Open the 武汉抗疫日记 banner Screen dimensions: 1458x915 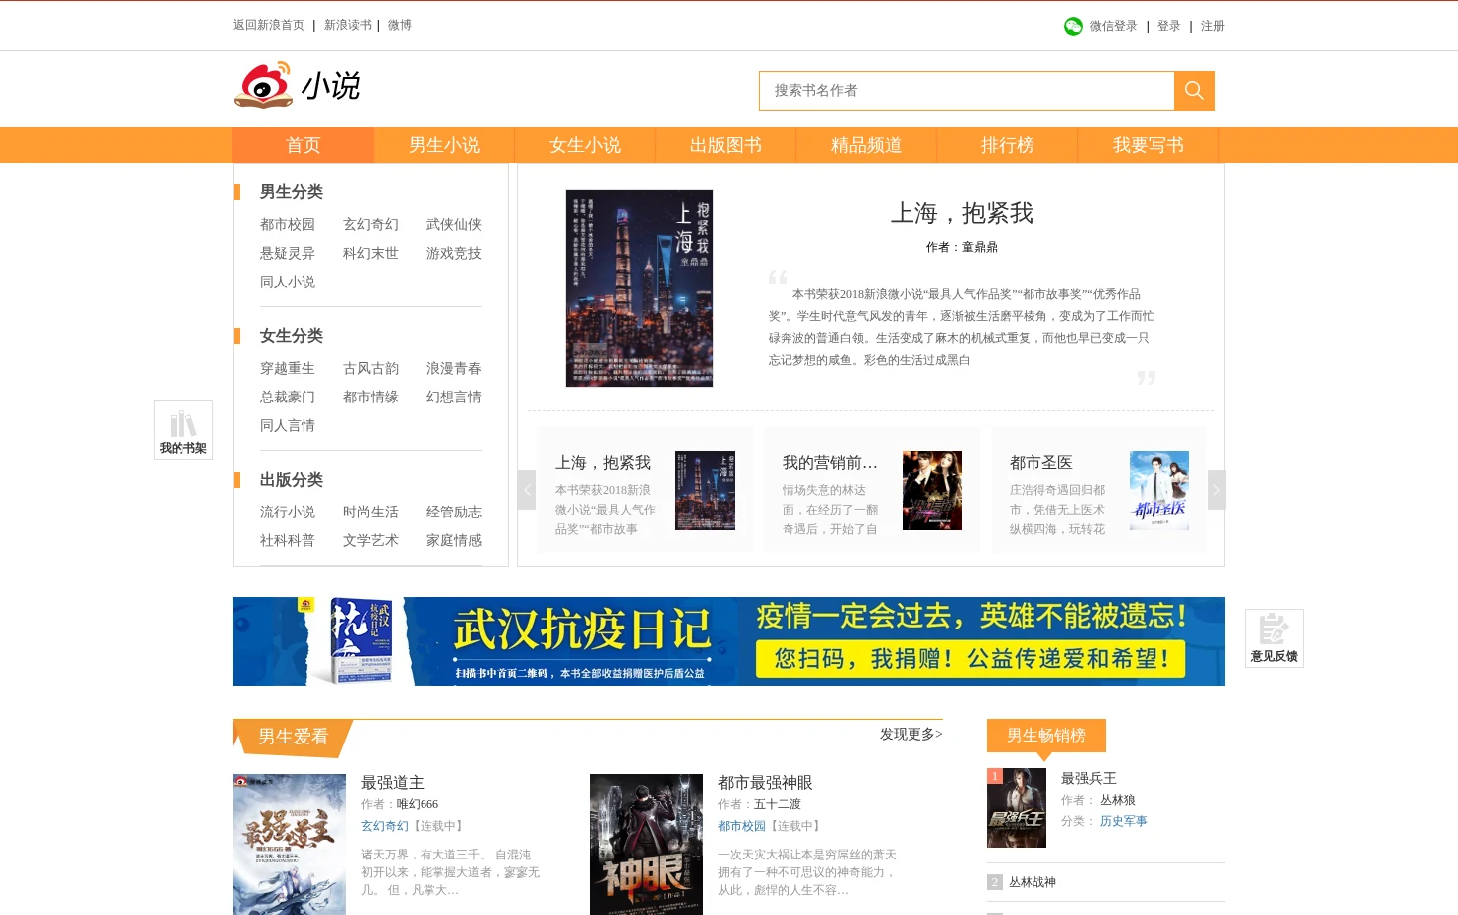(729, 641)
